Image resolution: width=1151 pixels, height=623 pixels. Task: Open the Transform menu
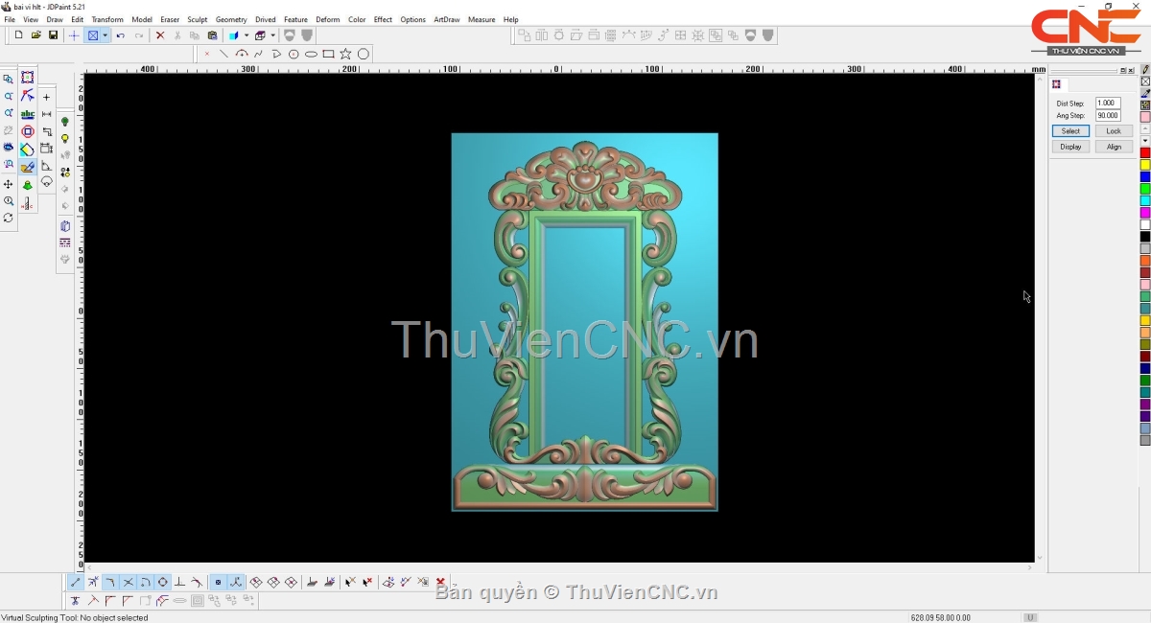click(x=107, y=19)
